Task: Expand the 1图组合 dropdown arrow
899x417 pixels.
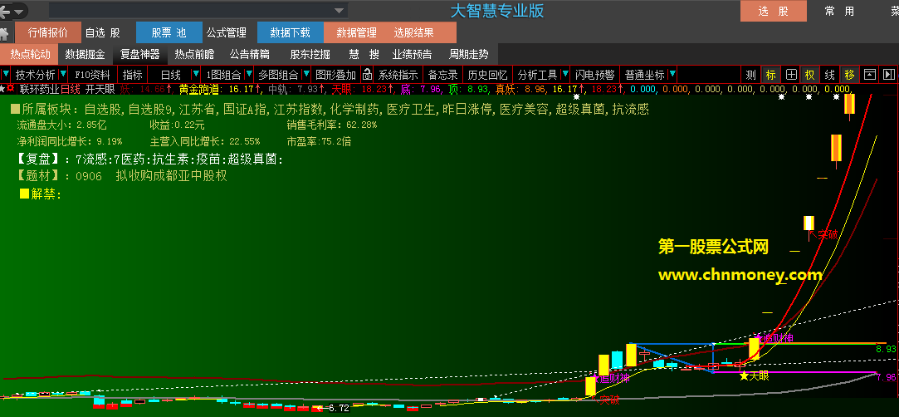Action: (249, 75)
